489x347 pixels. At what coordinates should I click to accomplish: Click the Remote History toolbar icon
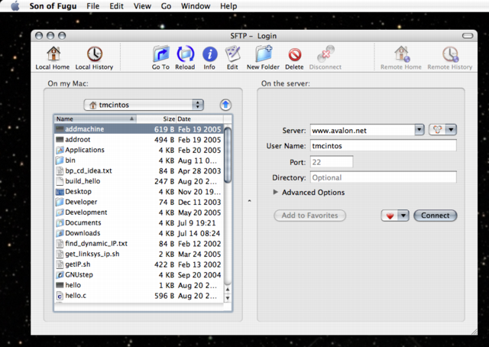450,54
